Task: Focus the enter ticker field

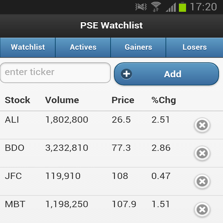Action: [x=55, y=73]
